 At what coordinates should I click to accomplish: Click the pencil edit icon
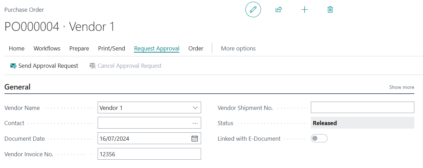(253, 10)
